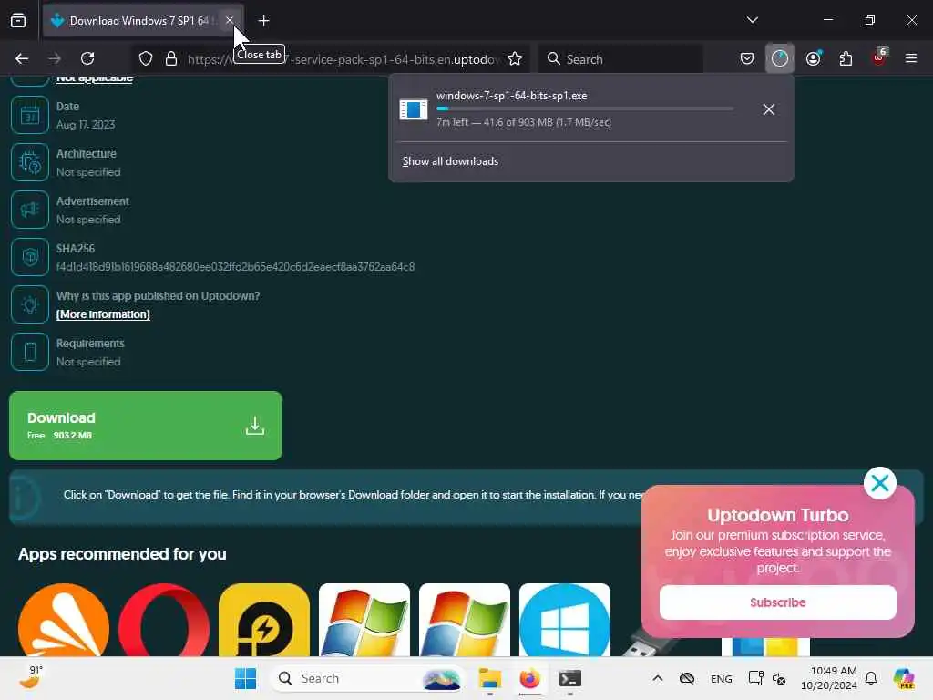Viewport: 933px width, 700px height.
Task: Open the Extensions puzzle icon
Action: (846, 58)
